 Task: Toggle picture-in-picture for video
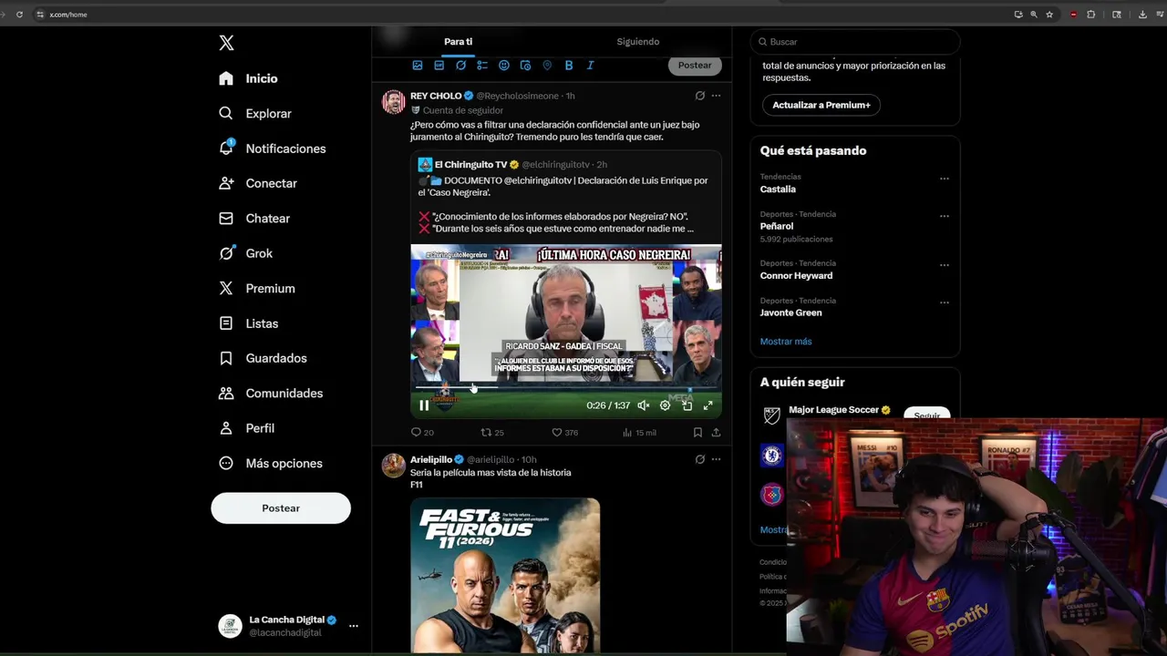(x=687, y=405)
